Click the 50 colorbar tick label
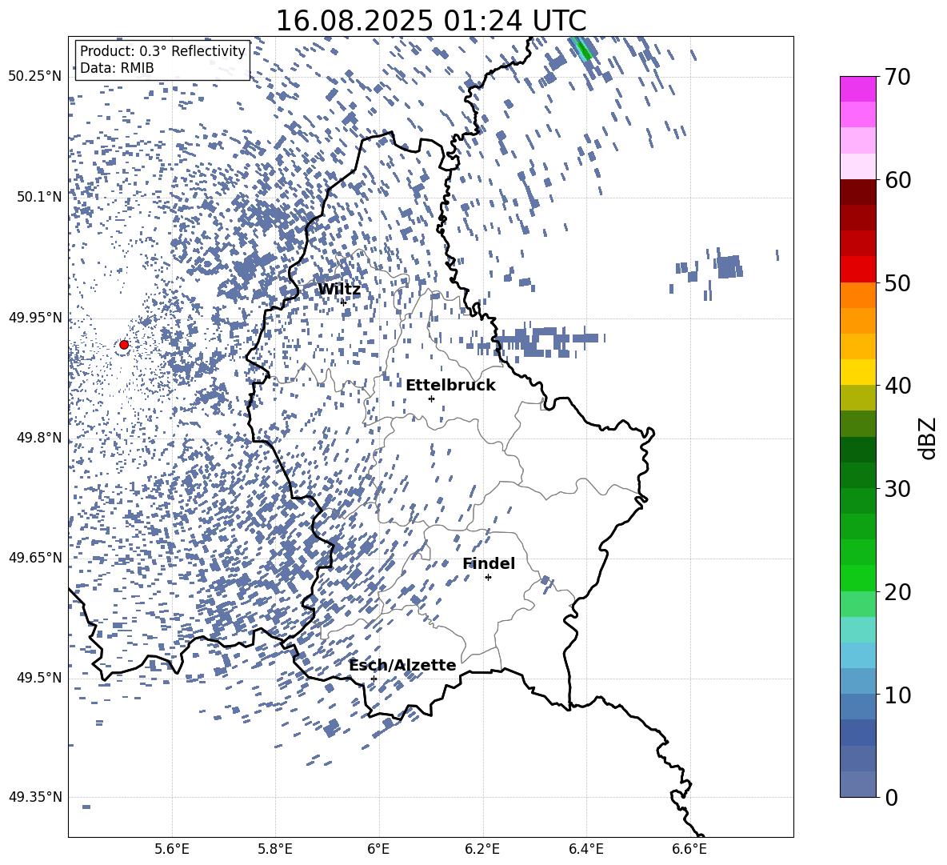This screenshot has height=865, width=947. click(x=897, y=282)
